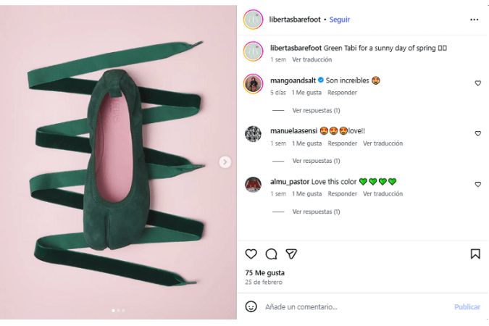Open mangoandsalt profile picture

tap(253, 83)
